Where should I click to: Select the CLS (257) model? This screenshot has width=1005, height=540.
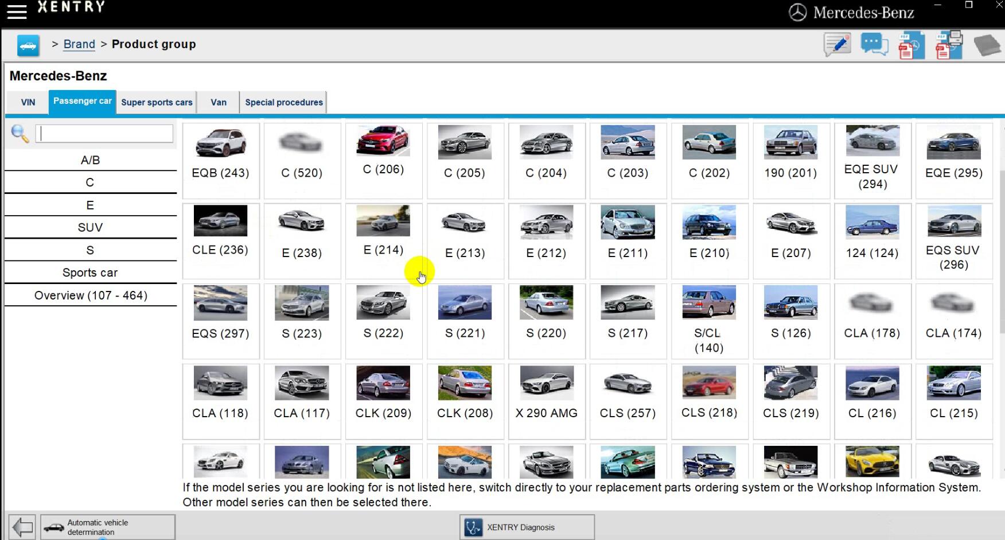[628, 402]
